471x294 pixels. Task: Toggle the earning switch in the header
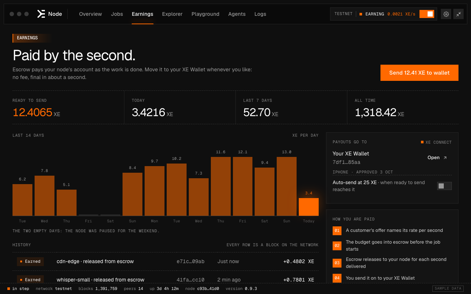click(427, 14)
